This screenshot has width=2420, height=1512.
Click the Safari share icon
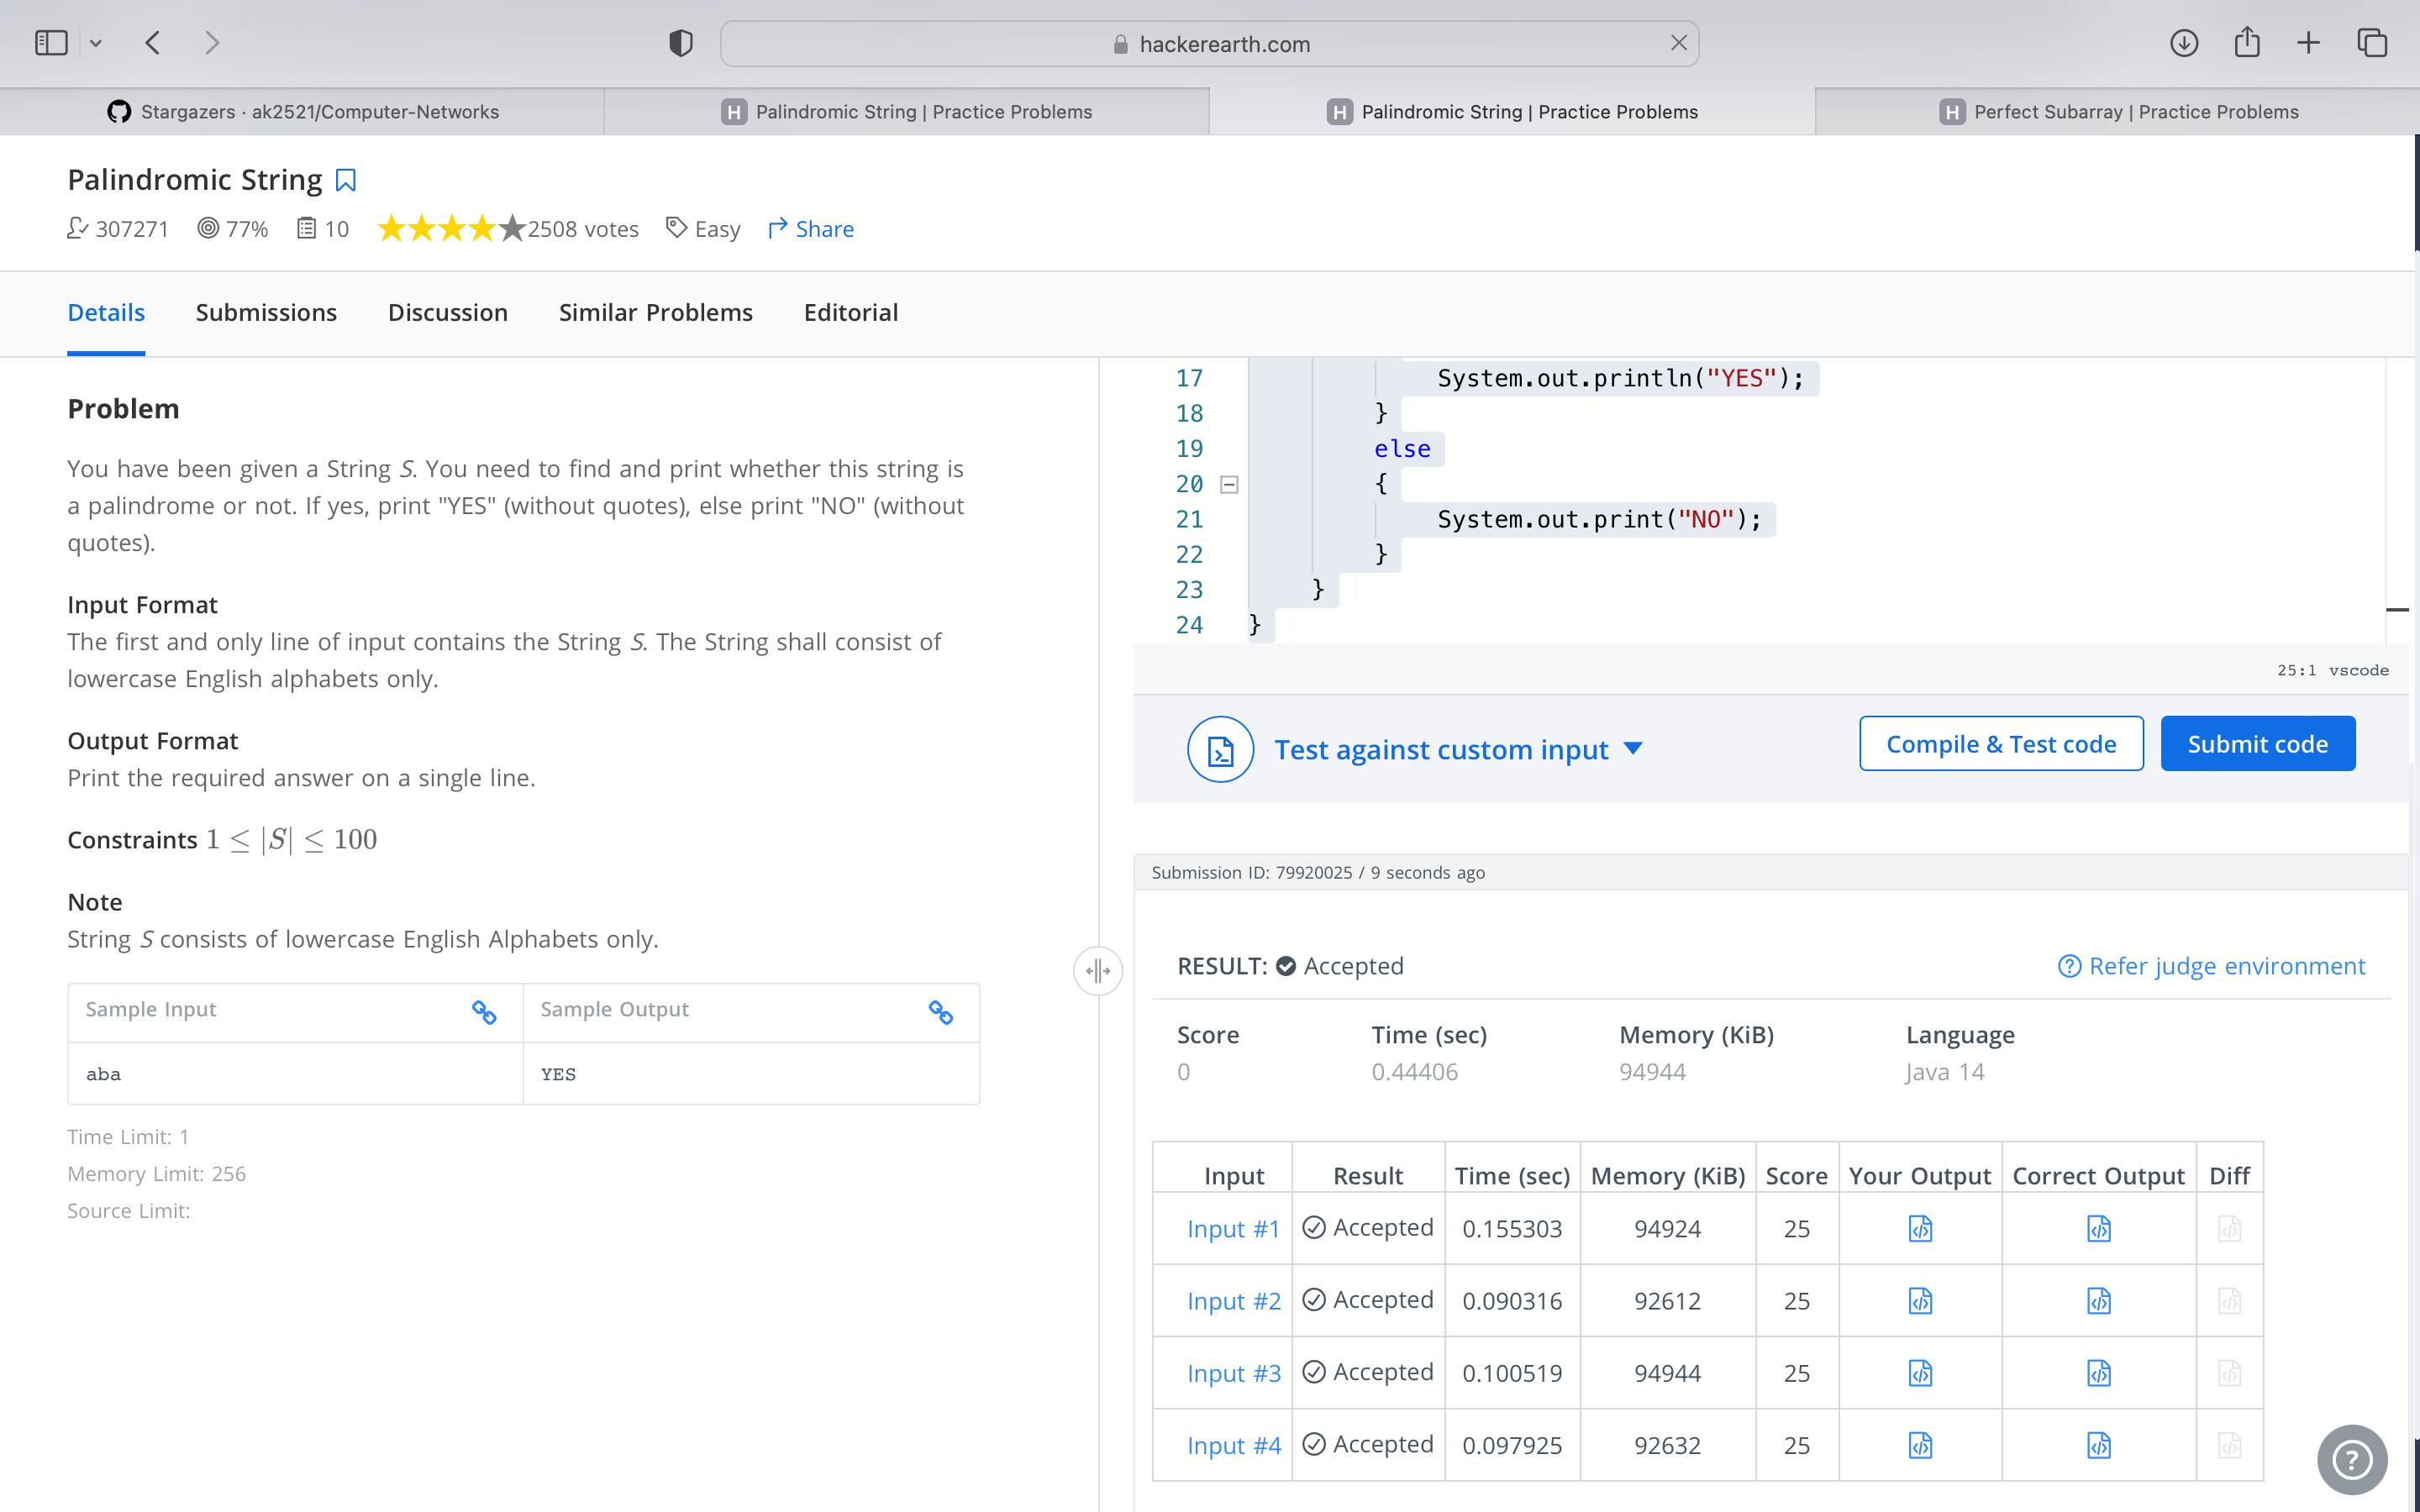[2246, 43]
